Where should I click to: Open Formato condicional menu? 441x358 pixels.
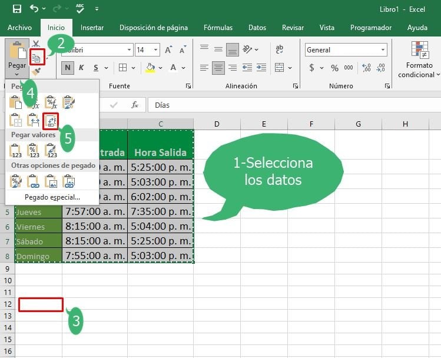click(x=419, y=59)
